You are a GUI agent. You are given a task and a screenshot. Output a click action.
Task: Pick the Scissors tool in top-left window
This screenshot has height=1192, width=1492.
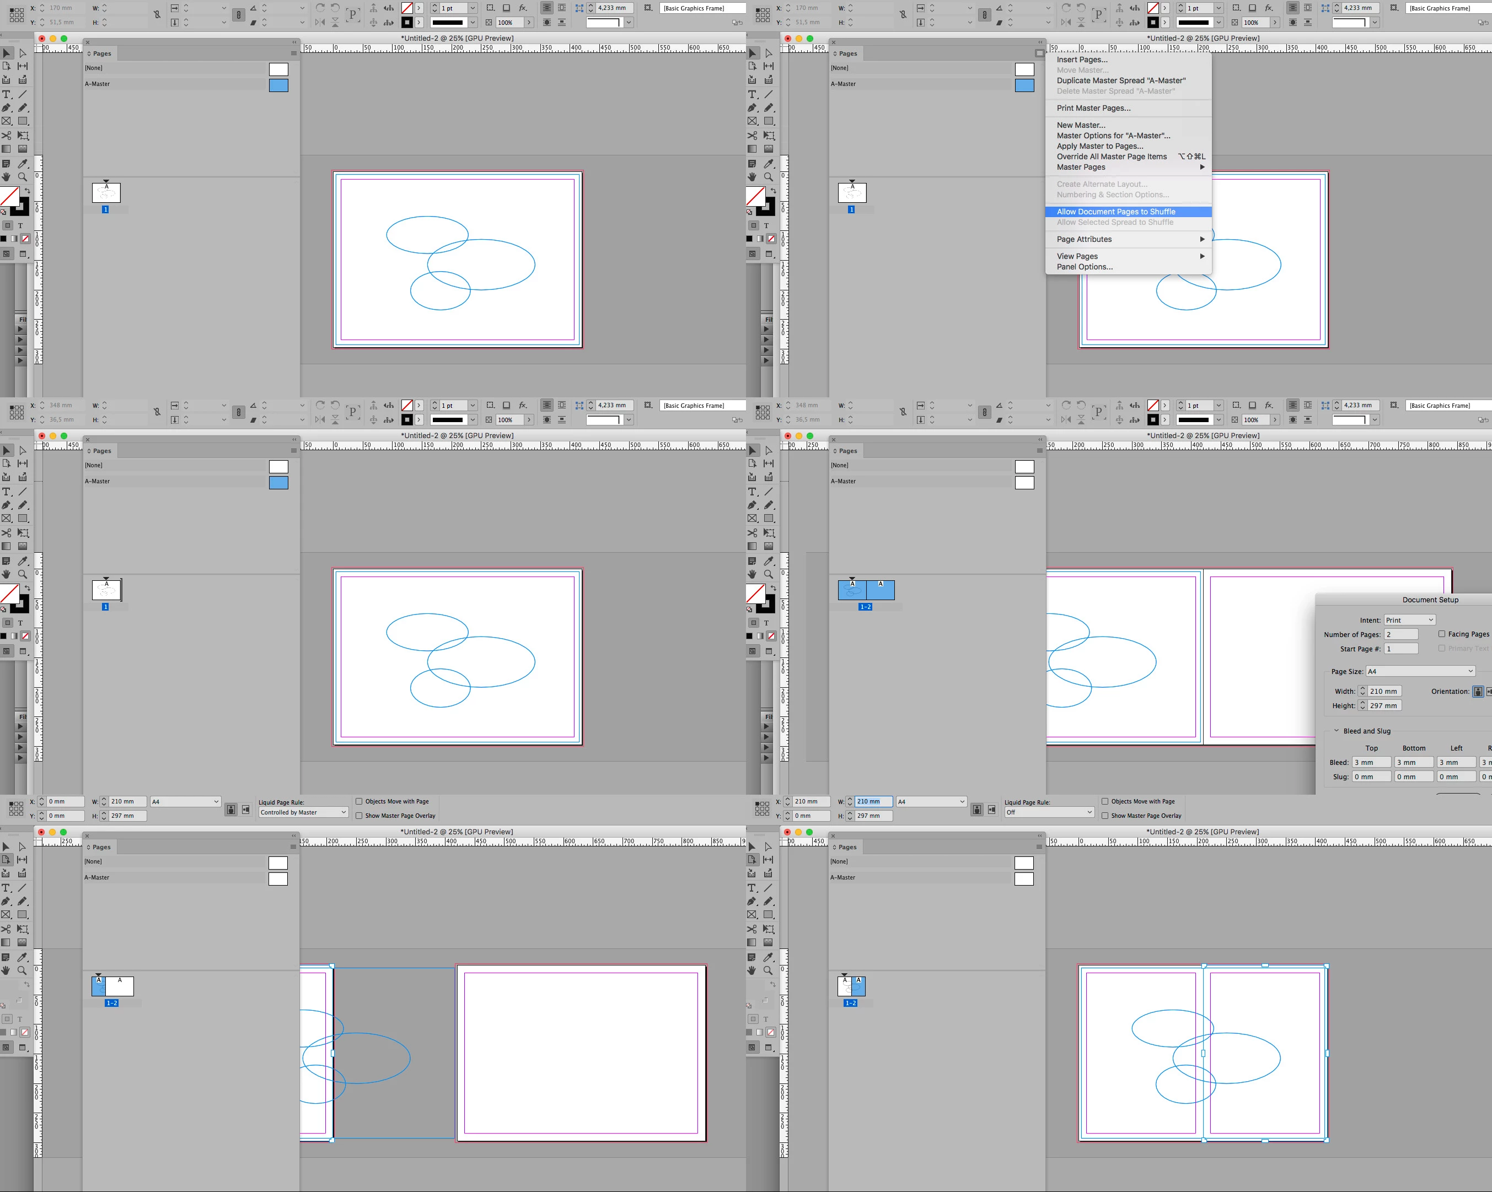pyautogui.click(x=6, y=136)
